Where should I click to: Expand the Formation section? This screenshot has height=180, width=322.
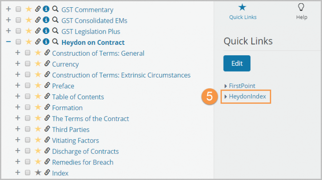pyautogui.click(x=18, y=107)
